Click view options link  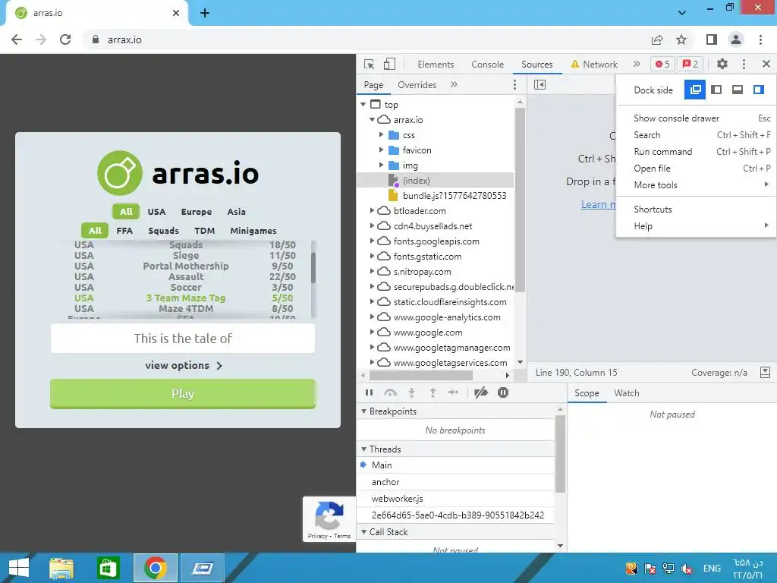point(184,365)
